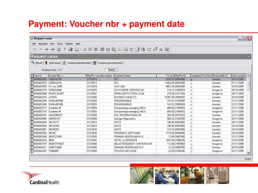Click the table scrollbar up arrow

pyautogui.click(x=248, y=76)
